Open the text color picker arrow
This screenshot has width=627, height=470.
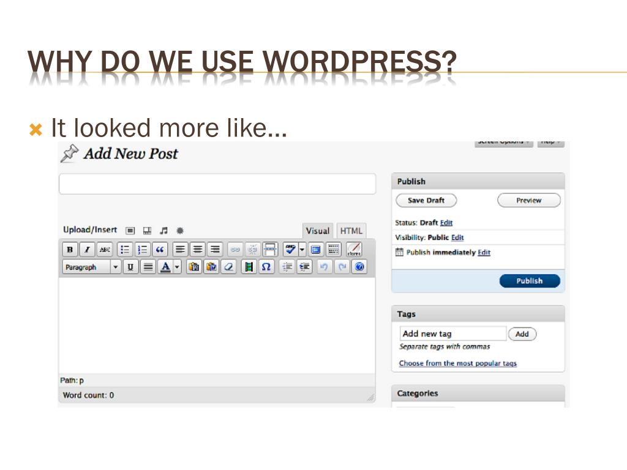pos(177,267)
